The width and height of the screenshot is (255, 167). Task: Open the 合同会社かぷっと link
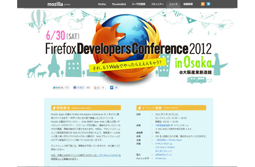(163, 154)
